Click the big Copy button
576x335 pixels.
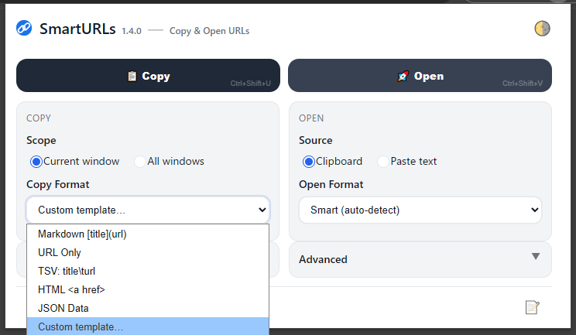point(148,76)
